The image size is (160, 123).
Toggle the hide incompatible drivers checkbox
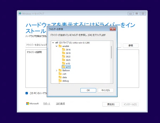tap(27, 93)
